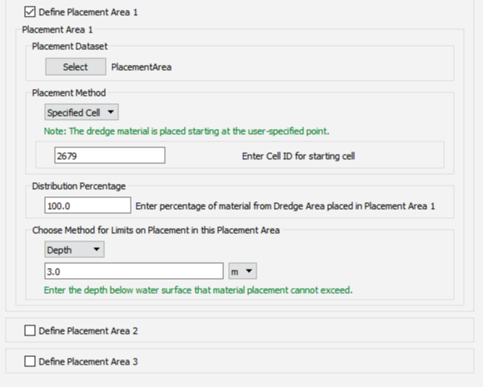483x387 pixels.
Task: Click the Distribution Percentage group heading
Action: (79, 186)
